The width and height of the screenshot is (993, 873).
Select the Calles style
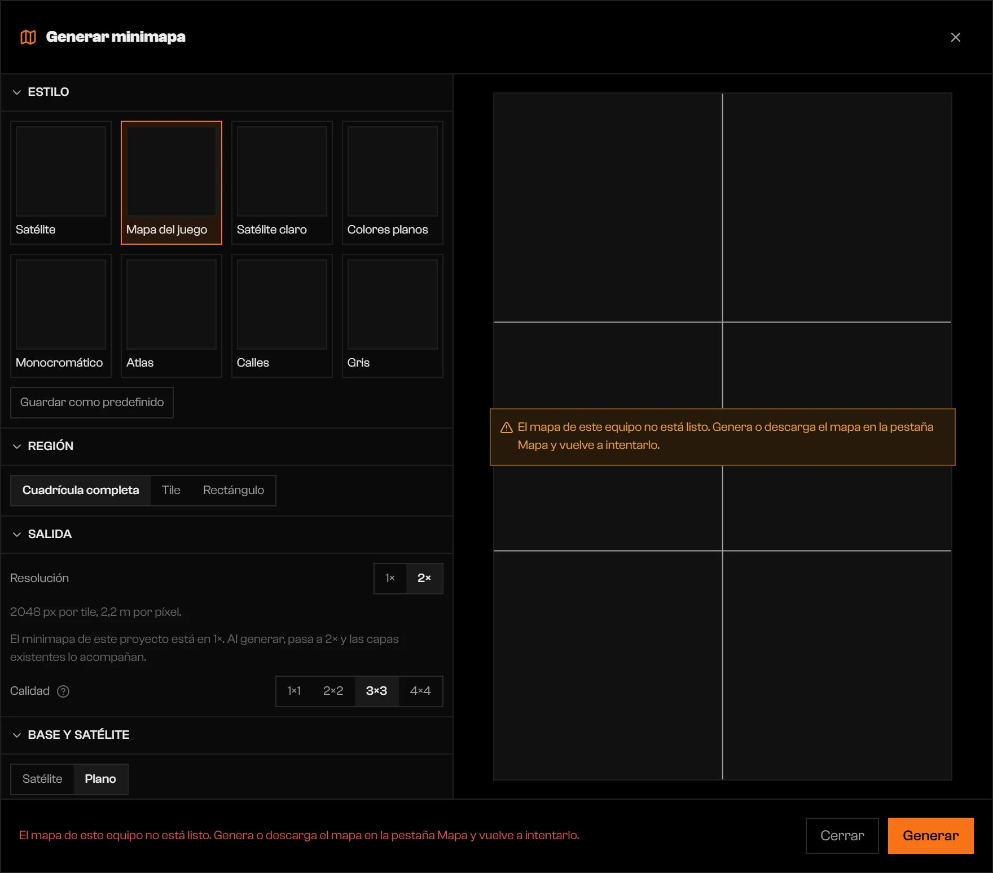point(282,316)
